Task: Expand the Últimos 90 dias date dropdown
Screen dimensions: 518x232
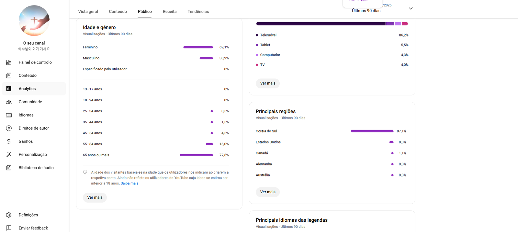Action: click(x=411, y=9)
